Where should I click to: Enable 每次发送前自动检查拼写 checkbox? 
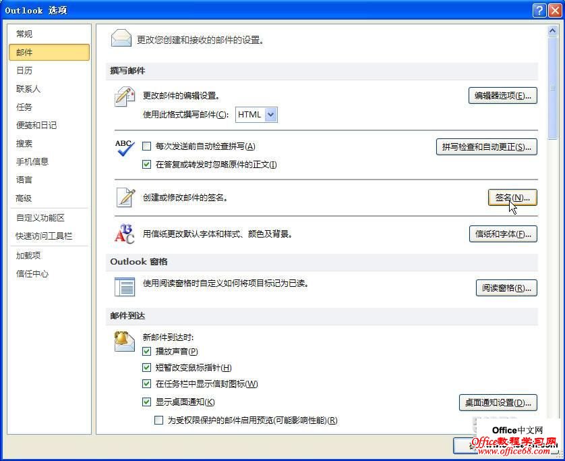[147, 146]
